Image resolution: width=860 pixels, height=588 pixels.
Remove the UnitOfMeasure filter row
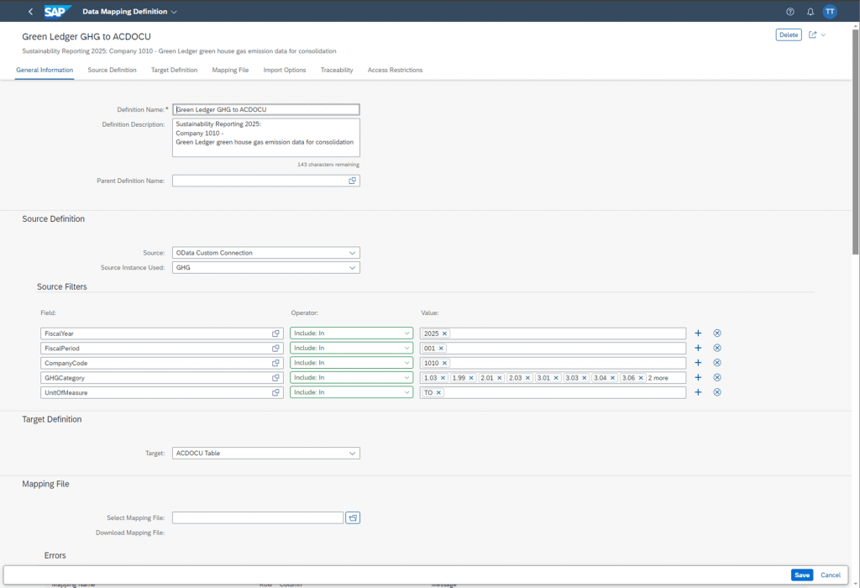click(717, 392)
